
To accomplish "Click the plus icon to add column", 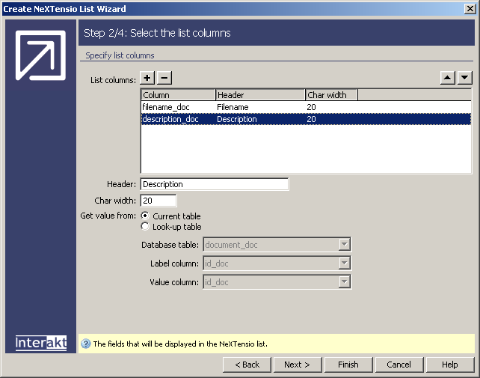I will [148, 78].
